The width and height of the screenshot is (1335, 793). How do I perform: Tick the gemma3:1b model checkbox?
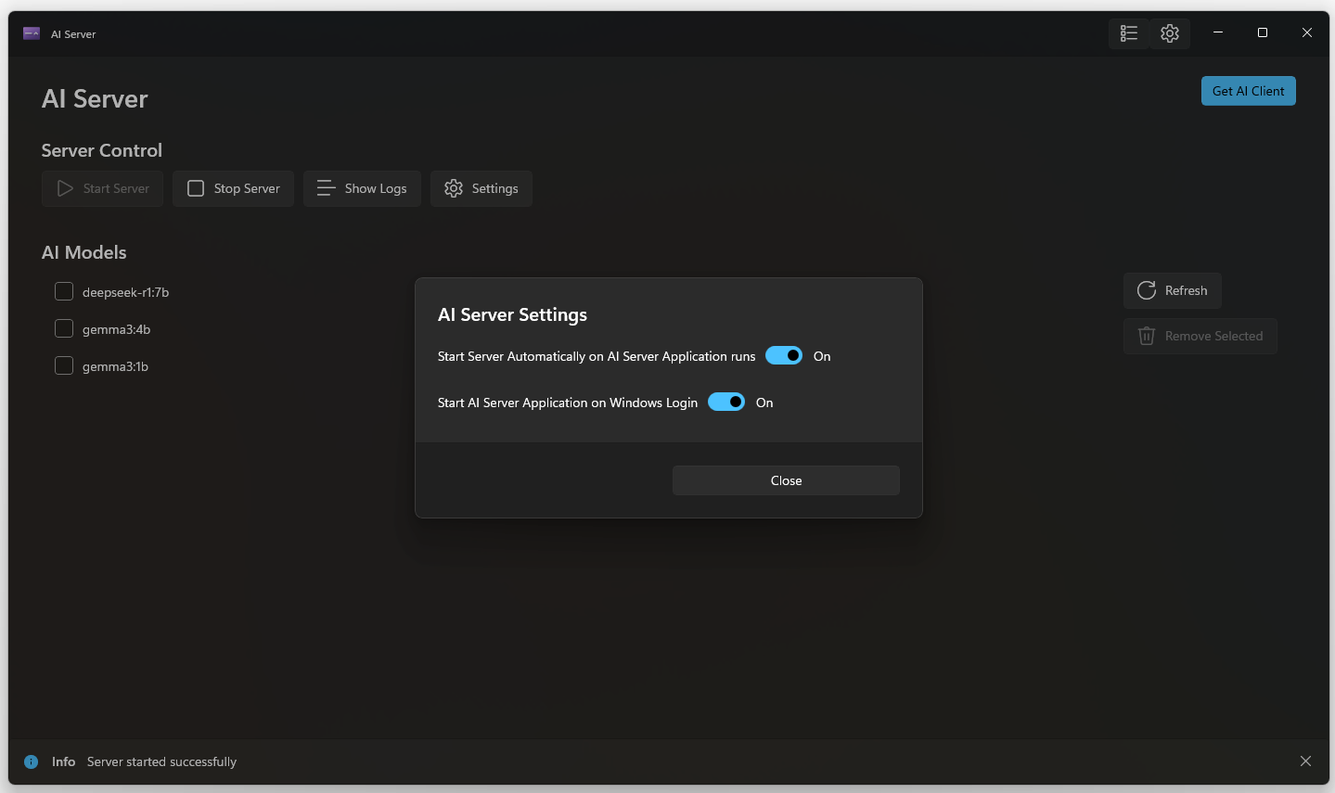coord(64,365)
